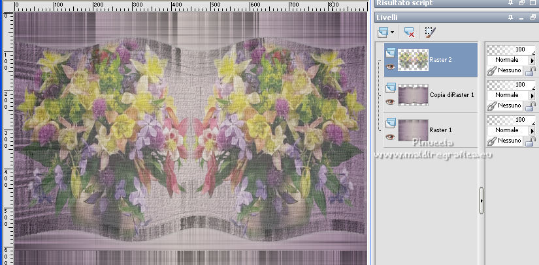539x265 pixels.
Task: Click the New Raster Layer icon
Action: click(x=383, y=33)
